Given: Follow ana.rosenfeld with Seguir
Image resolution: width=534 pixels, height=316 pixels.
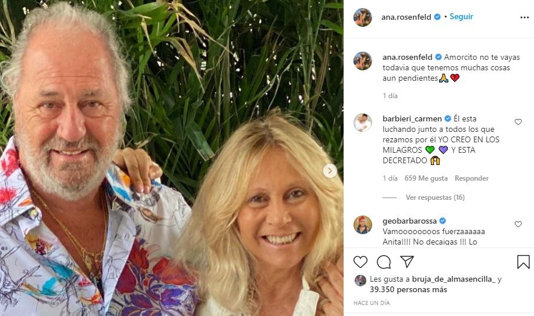Looking at the screenshot, I should [461, 17].
